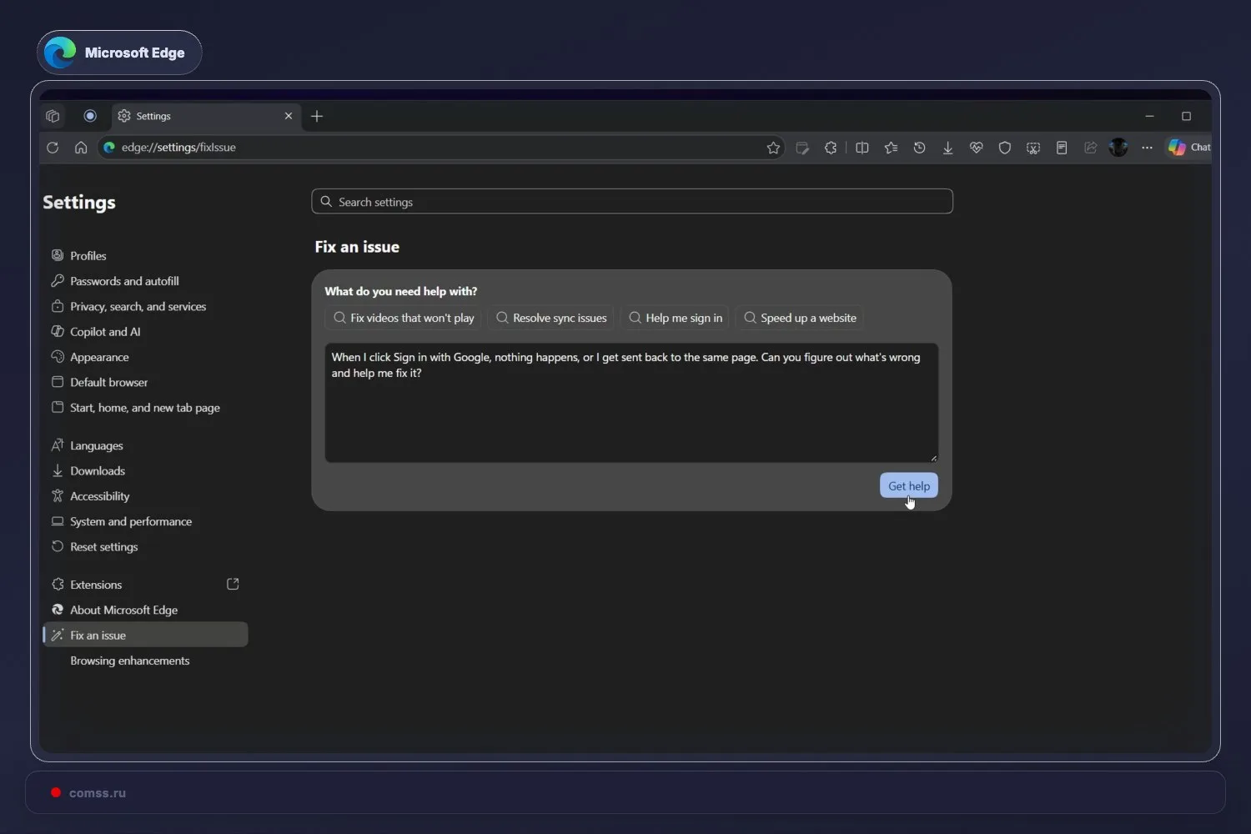1251x834 pixels.
Task: Select Default browser settings
Action: tap(145, 383)
